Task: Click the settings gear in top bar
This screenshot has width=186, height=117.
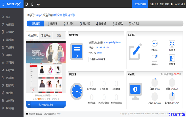Action: pyautogui.click(x=171, y=4)
